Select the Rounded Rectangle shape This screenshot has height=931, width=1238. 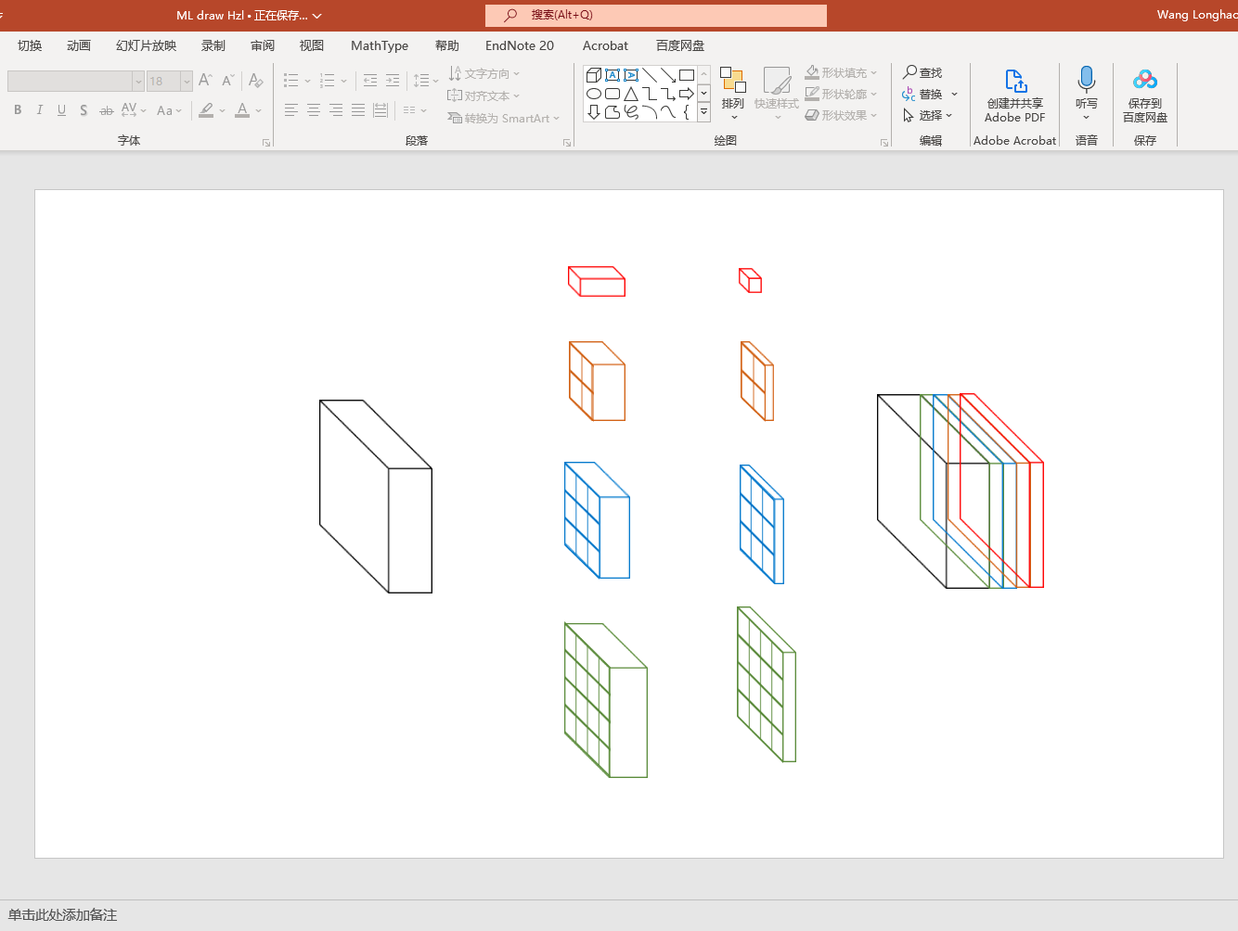[x=613, y=94]
